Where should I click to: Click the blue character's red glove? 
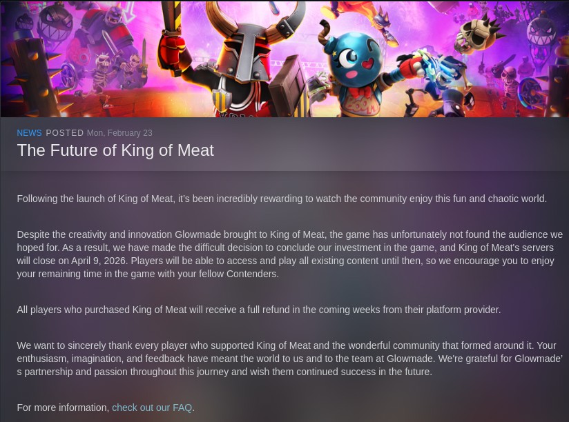tap(411, 67)
